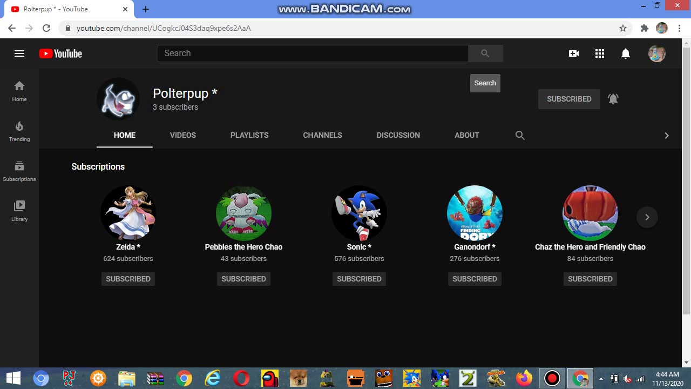Screen dimensions: 691x389
Task: Open Subscriptions in the sidebar
Action: (19, 171)
